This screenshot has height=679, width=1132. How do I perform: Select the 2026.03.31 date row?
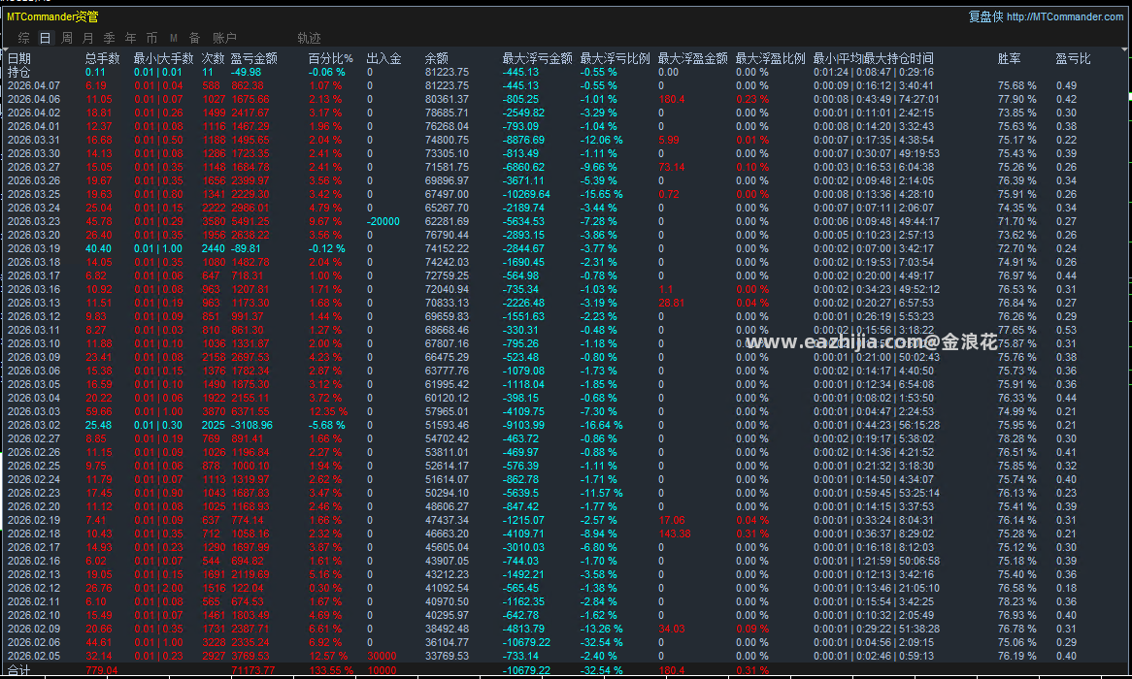pos(34,140)
